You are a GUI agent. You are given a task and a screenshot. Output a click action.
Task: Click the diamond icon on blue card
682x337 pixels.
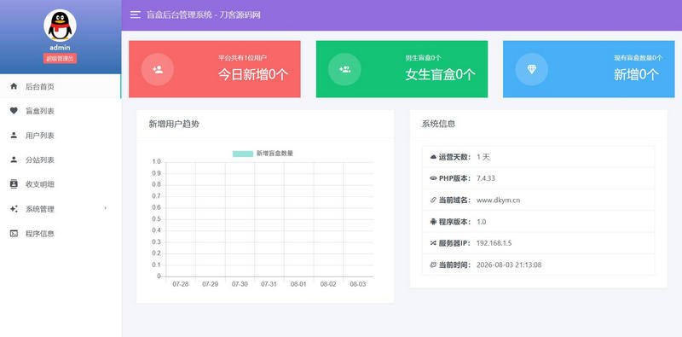point(531,69)
